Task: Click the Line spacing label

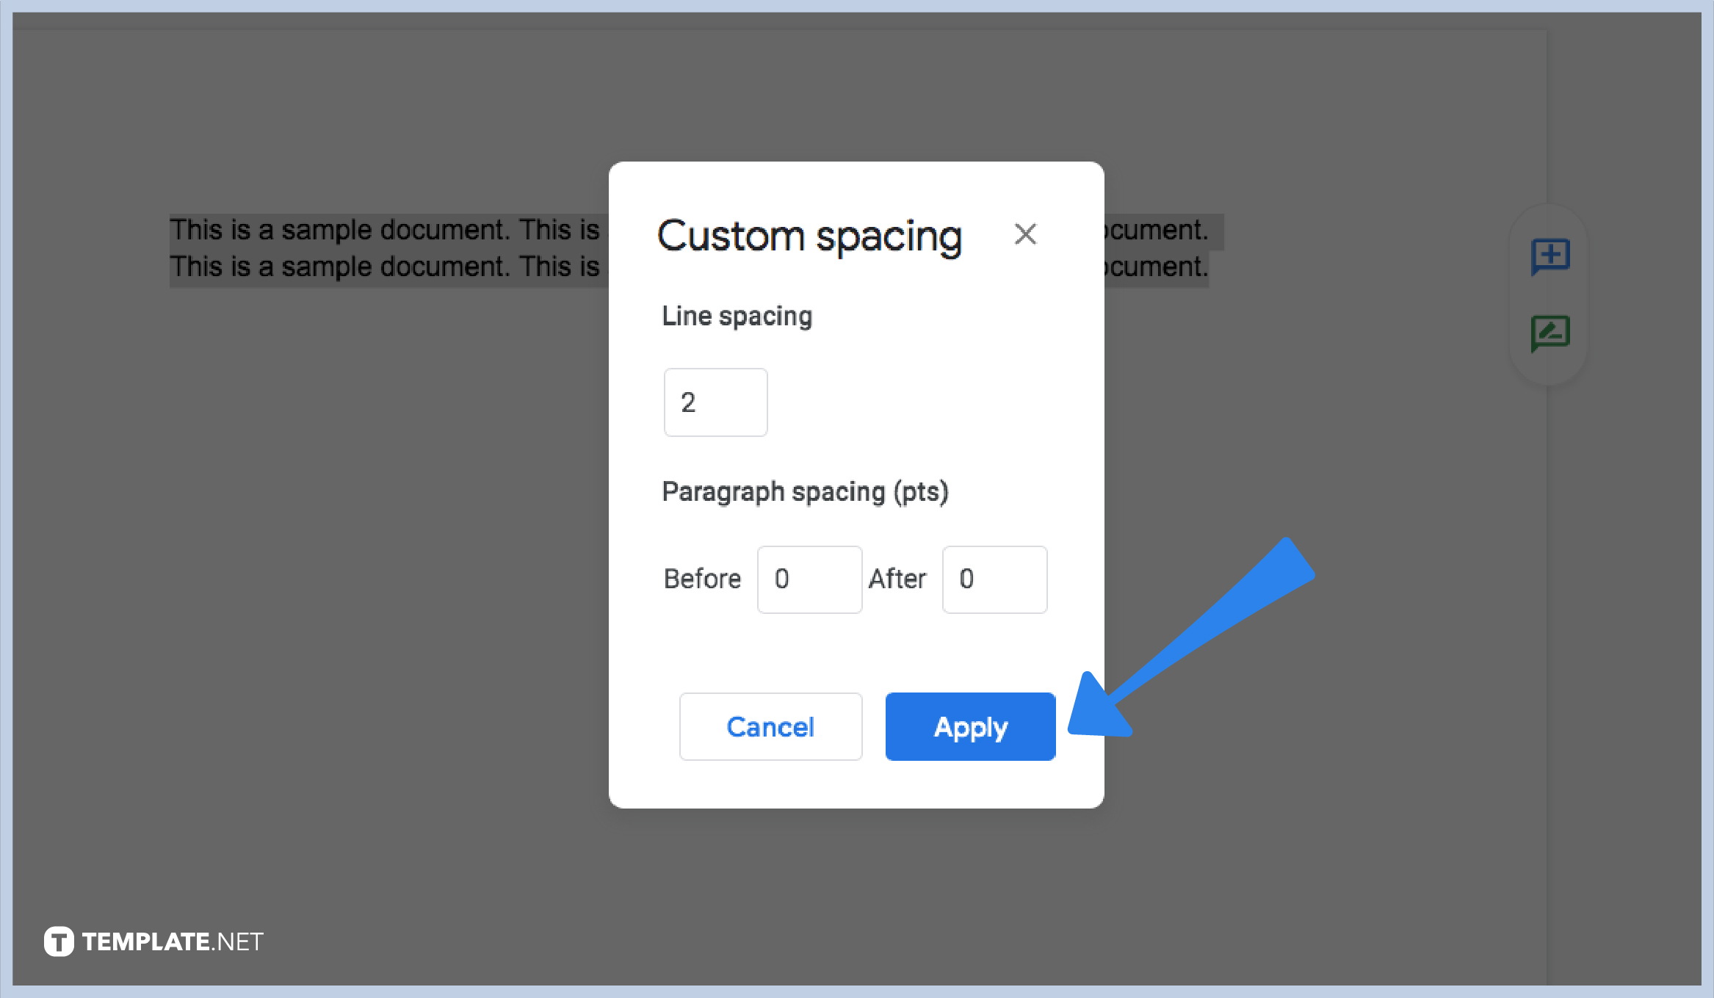Action: click(x=737, y=316)
